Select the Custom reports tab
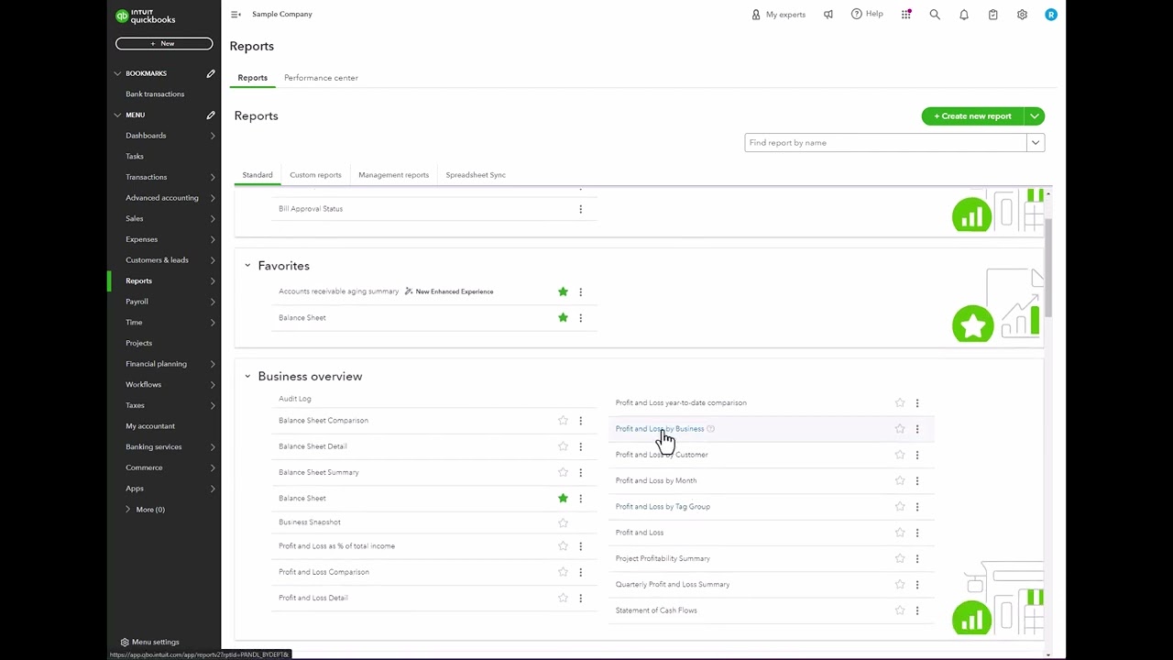 (315, 175)
